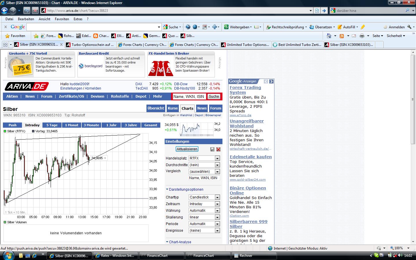Open the Ansicht menu

[44, 19]
